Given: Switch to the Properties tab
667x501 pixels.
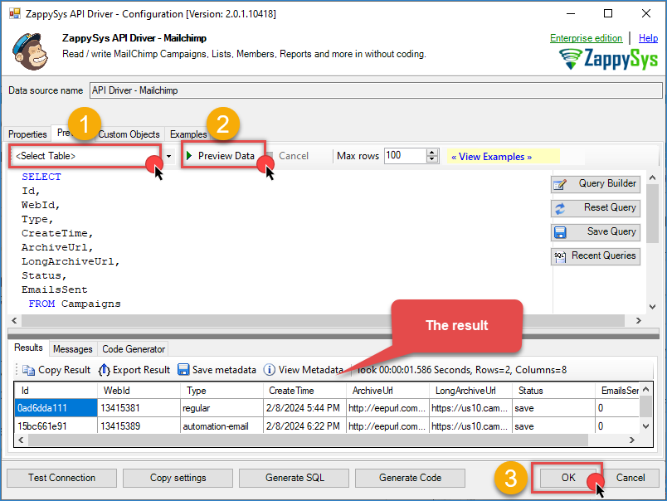Looking at the screenshot, I should (x=27, y=134).
